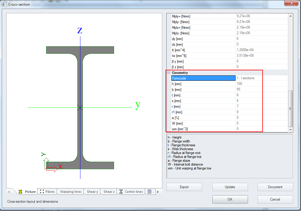The width and height of the screenshot is (301, 211).
Task: Select the Mplz+ [Nmm] row
Action: [230, 27]
